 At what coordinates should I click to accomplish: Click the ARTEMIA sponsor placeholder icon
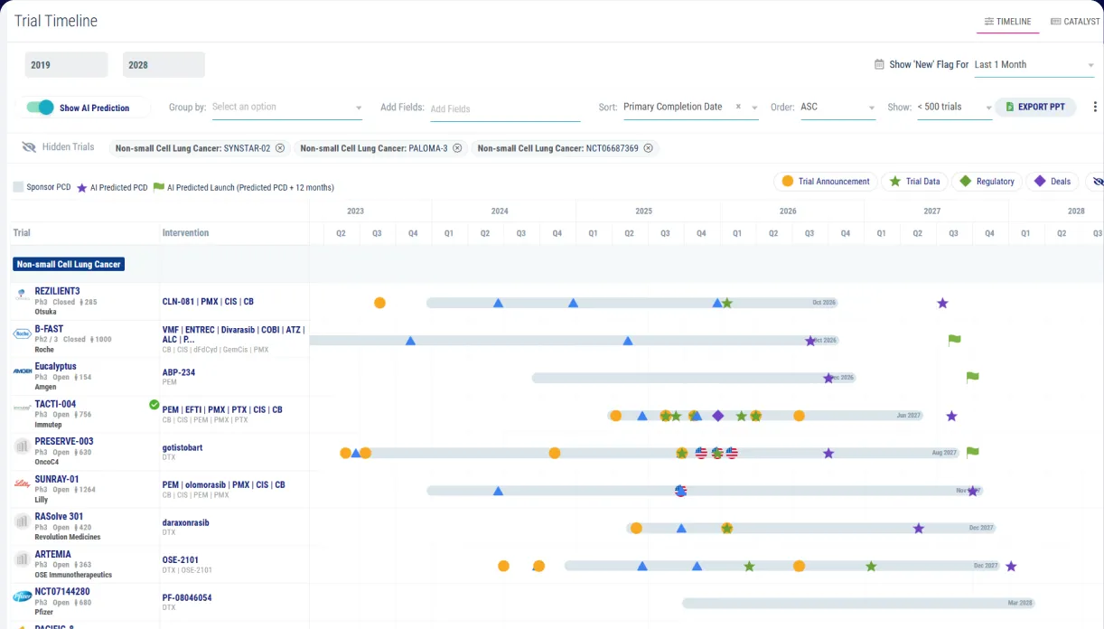(x=22, y=559)
